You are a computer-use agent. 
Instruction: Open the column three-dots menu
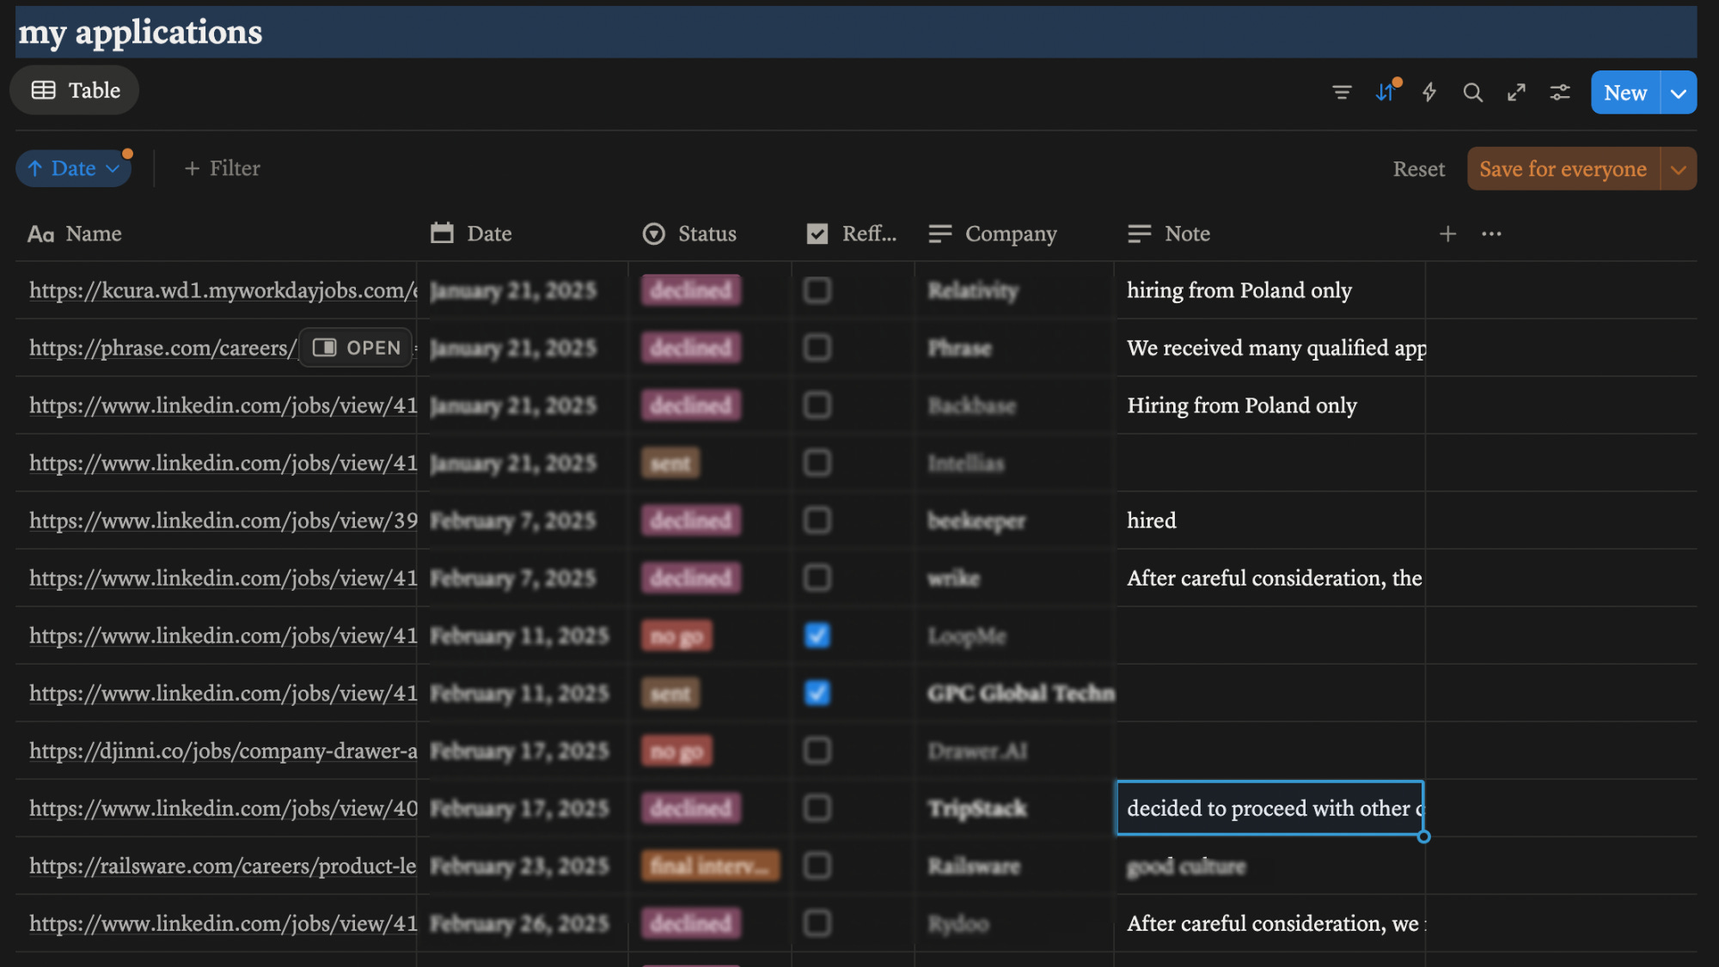click(x=1491, y=234)
